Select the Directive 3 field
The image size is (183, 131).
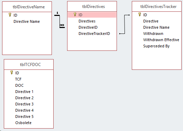click(25, 104)
